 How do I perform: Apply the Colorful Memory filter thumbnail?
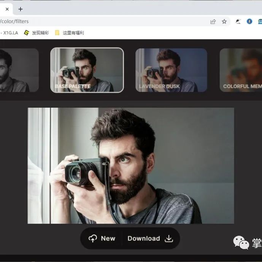[x=241, y=70]
